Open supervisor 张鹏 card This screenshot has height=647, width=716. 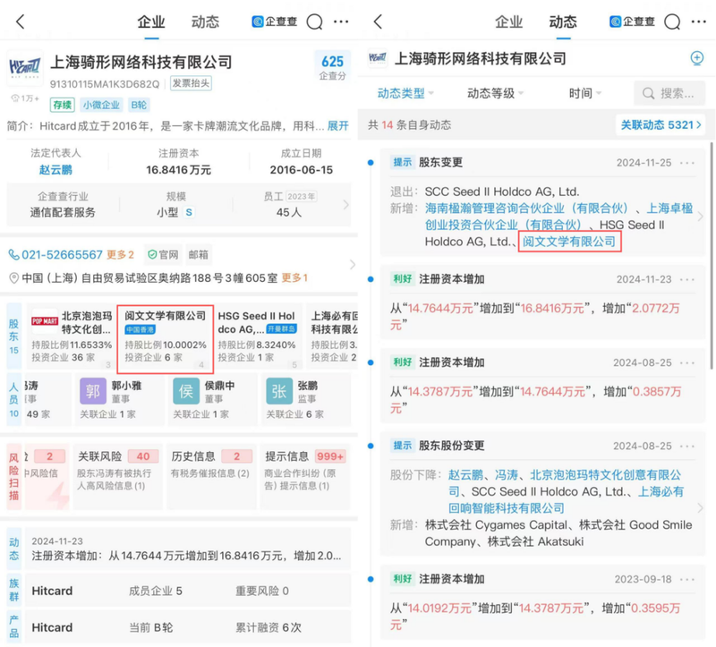click(305, 399)
